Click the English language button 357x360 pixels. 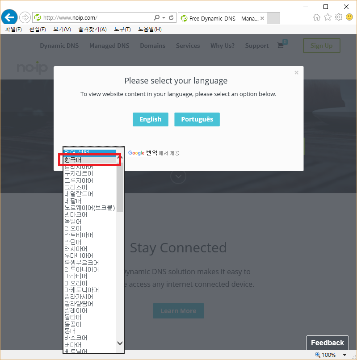[150, 119]
